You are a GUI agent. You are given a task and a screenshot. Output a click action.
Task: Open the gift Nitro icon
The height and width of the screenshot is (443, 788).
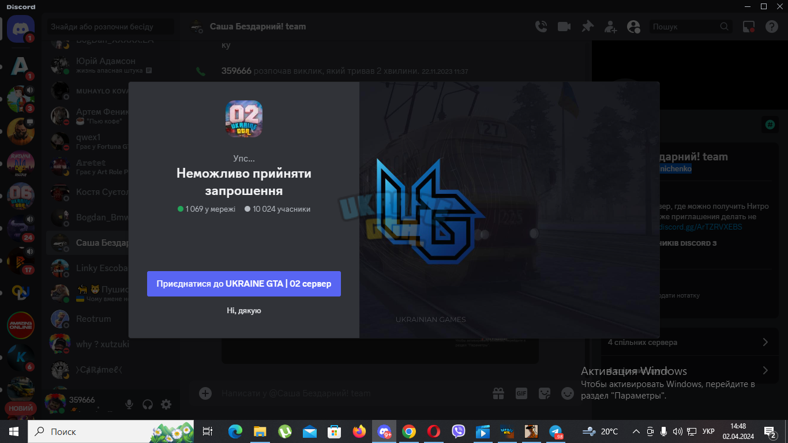498,393
